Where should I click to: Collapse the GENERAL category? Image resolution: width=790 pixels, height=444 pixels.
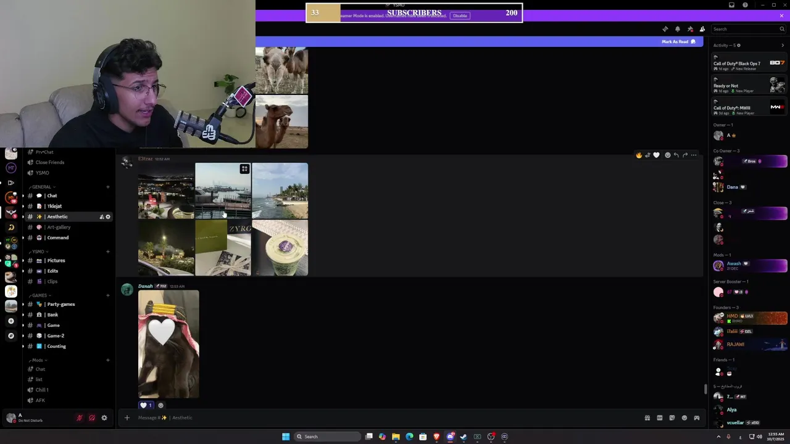pyautogui.click(x=42, y=187)
